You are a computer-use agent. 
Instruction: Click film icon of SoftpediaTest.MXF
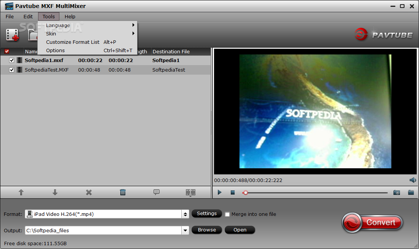point(19,70)
